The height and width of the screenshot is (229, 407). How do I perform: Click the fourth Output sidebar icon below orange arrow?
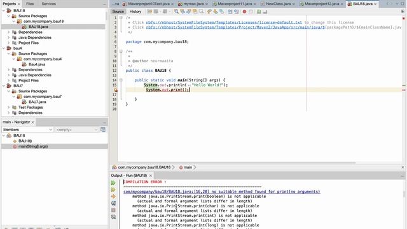point(113,203)
